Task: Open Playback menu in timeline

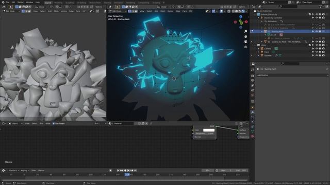Action: click(x=14, y=171)
